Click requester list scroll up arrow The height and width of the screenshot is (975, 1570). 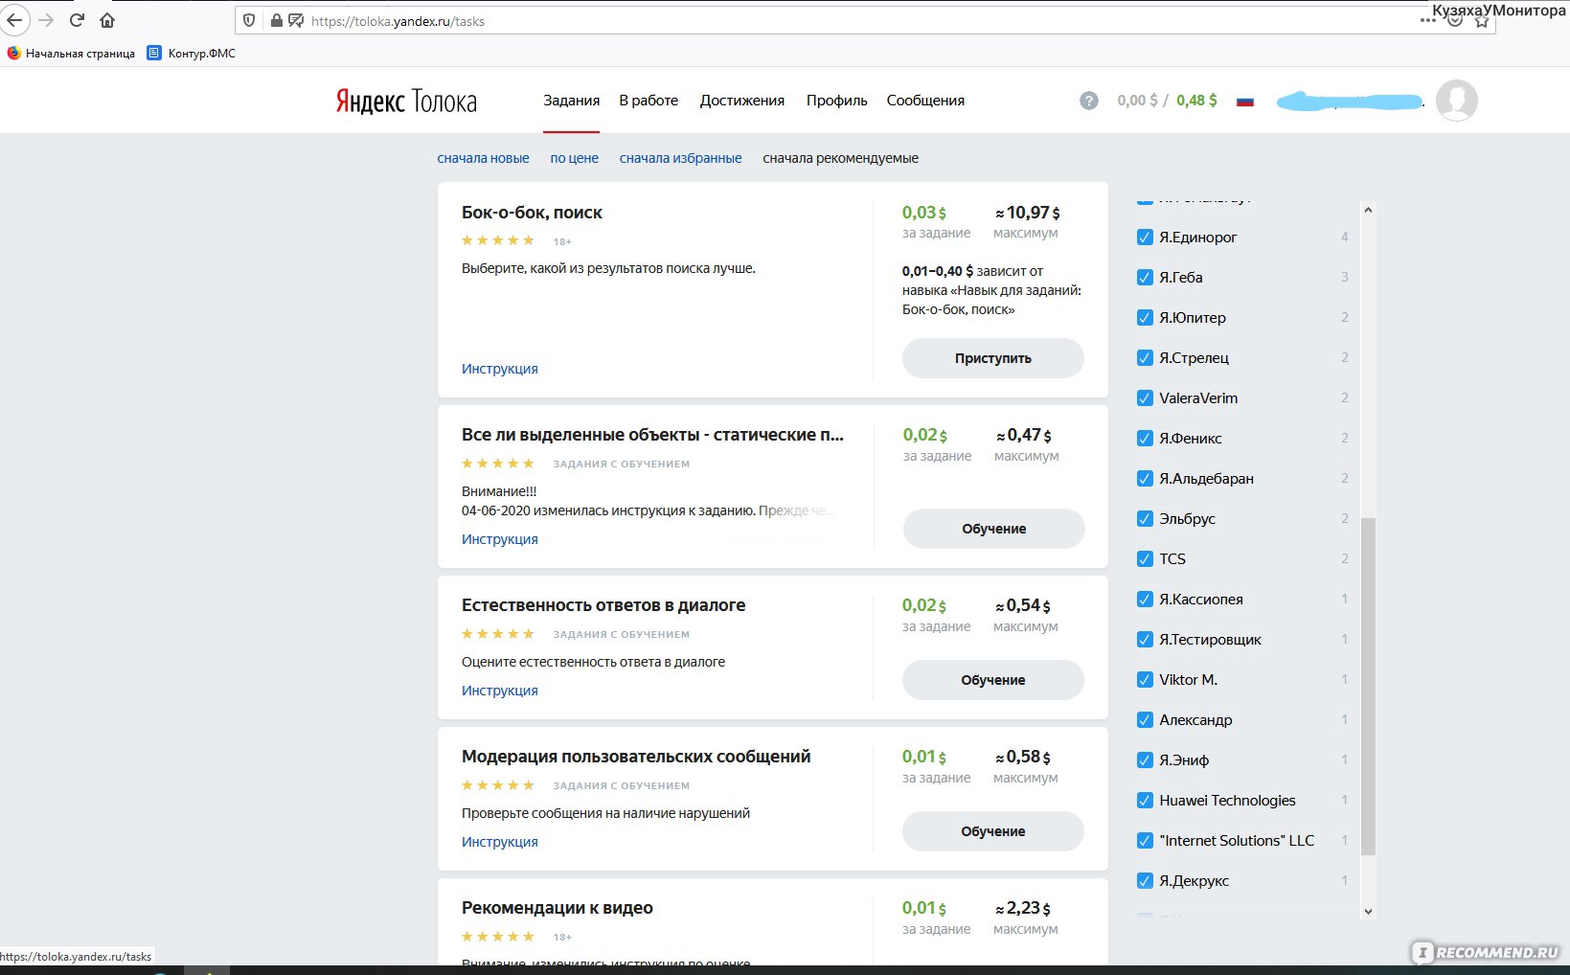click(x=1368, y=210)
